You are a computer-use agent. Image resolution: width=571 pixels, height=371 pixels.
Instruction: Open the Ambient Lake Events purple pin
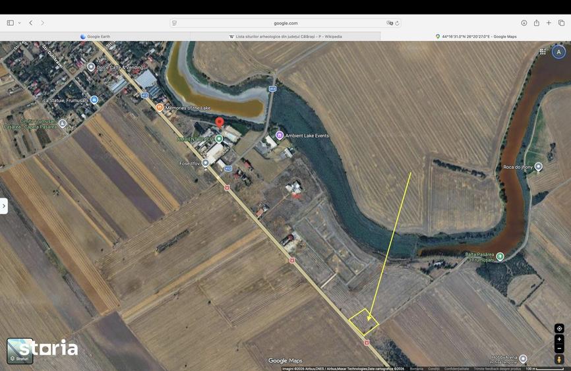point(280,136)
